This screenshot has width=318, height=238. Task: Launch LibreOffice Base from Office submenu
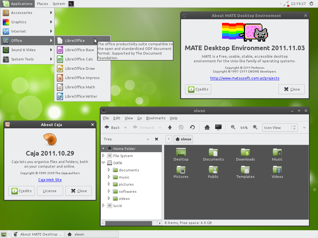(83, 50)
